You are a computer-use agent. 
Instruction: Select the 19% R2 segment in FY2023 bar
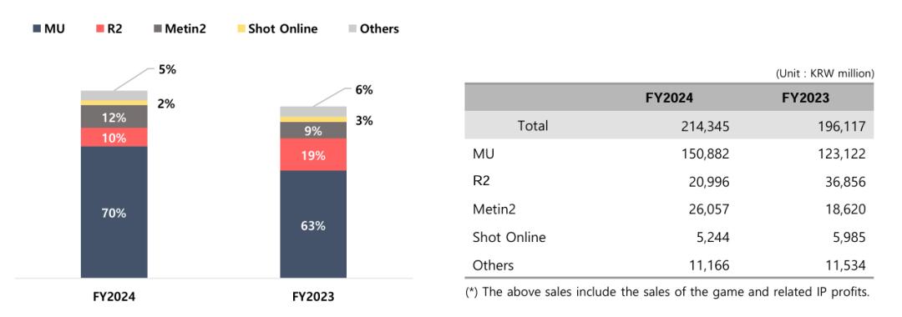tap(313, 154)
